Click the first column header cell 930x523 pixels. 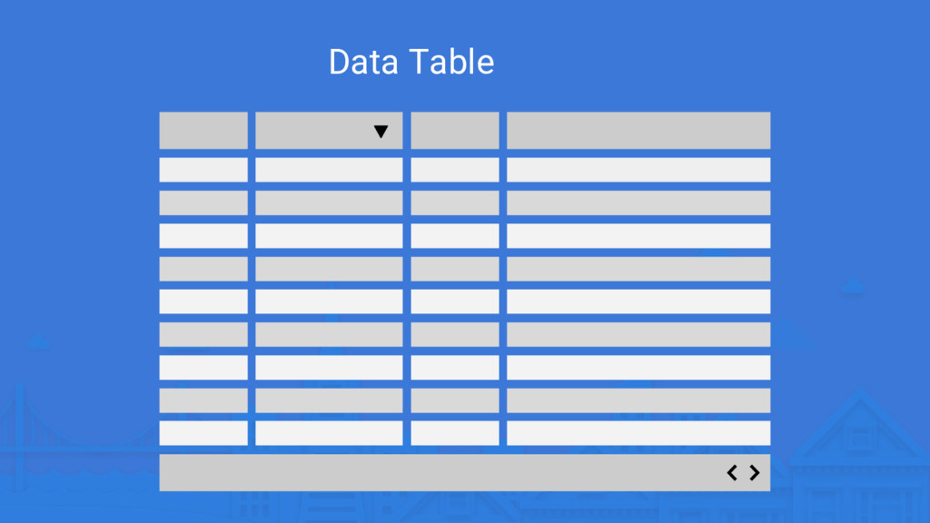click(x=203, y=131)
